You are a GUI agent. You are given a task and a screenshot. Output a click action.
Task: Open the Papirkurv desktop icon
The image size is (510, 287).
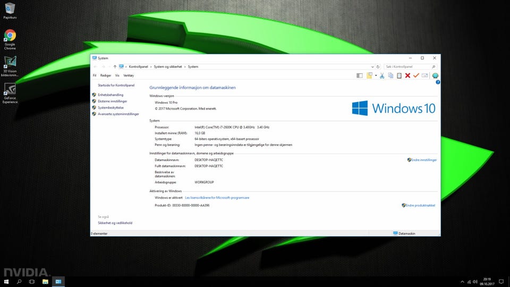(10, 11)
